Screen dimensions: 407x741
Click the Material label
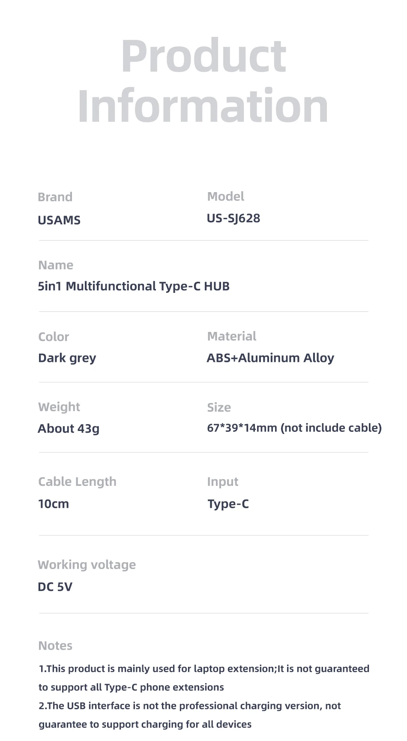[x=231, y=336]
